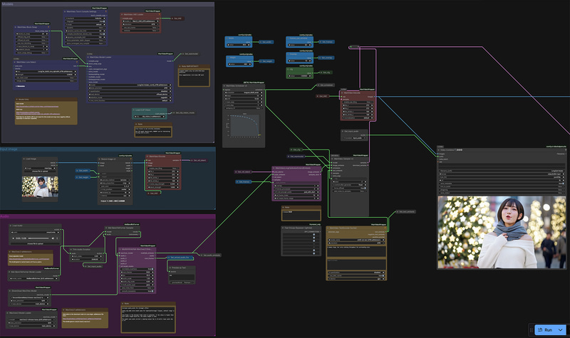The width and height of the screenshot is (570, 338).
Task: Open clip_name dropdown in Load CLIP Vision
Action: [150, 117]
